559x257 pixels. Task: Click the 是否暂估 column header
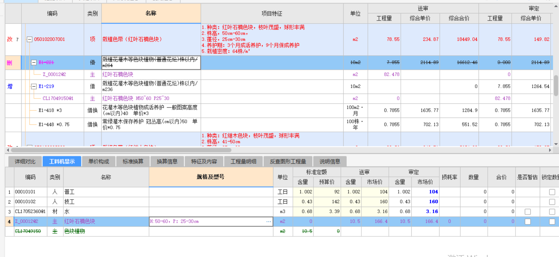(527, 177)
